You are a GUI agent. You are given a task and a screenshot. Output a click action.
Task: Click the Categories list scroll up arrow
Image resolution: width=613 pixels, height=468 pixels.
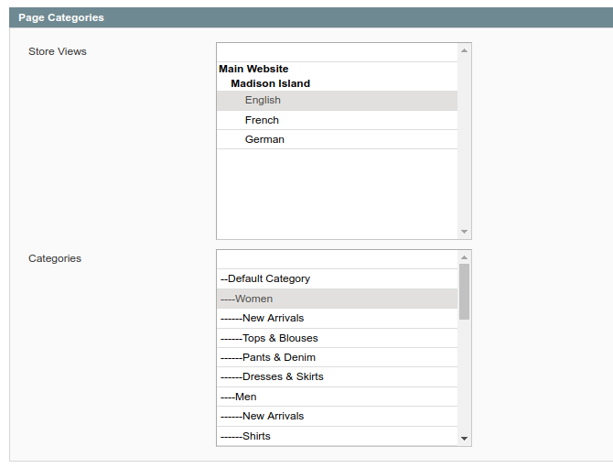465,257
